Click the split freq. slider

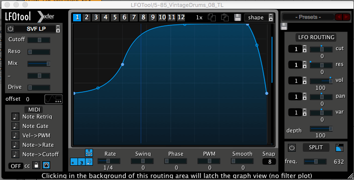pyautogui.click(x=315, y=162)
